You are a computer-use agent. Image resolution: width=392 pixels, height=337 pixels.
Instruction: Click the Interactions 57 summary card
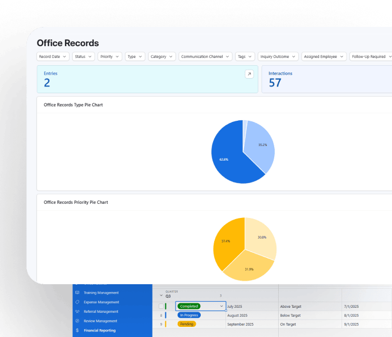coord(326,79)
